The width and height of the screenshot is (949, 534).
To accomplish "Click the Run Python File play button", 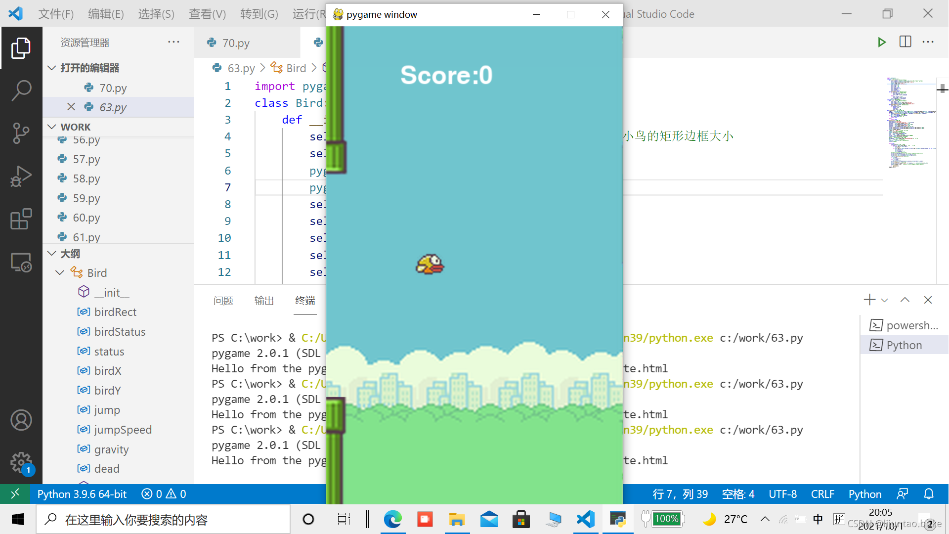I will 881,42.
